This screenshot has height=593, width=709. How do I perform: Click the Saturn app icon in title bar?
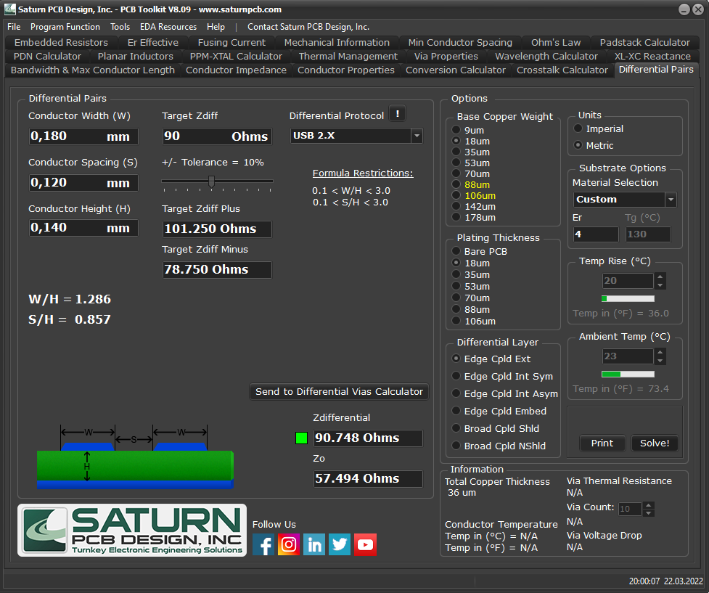9,9
